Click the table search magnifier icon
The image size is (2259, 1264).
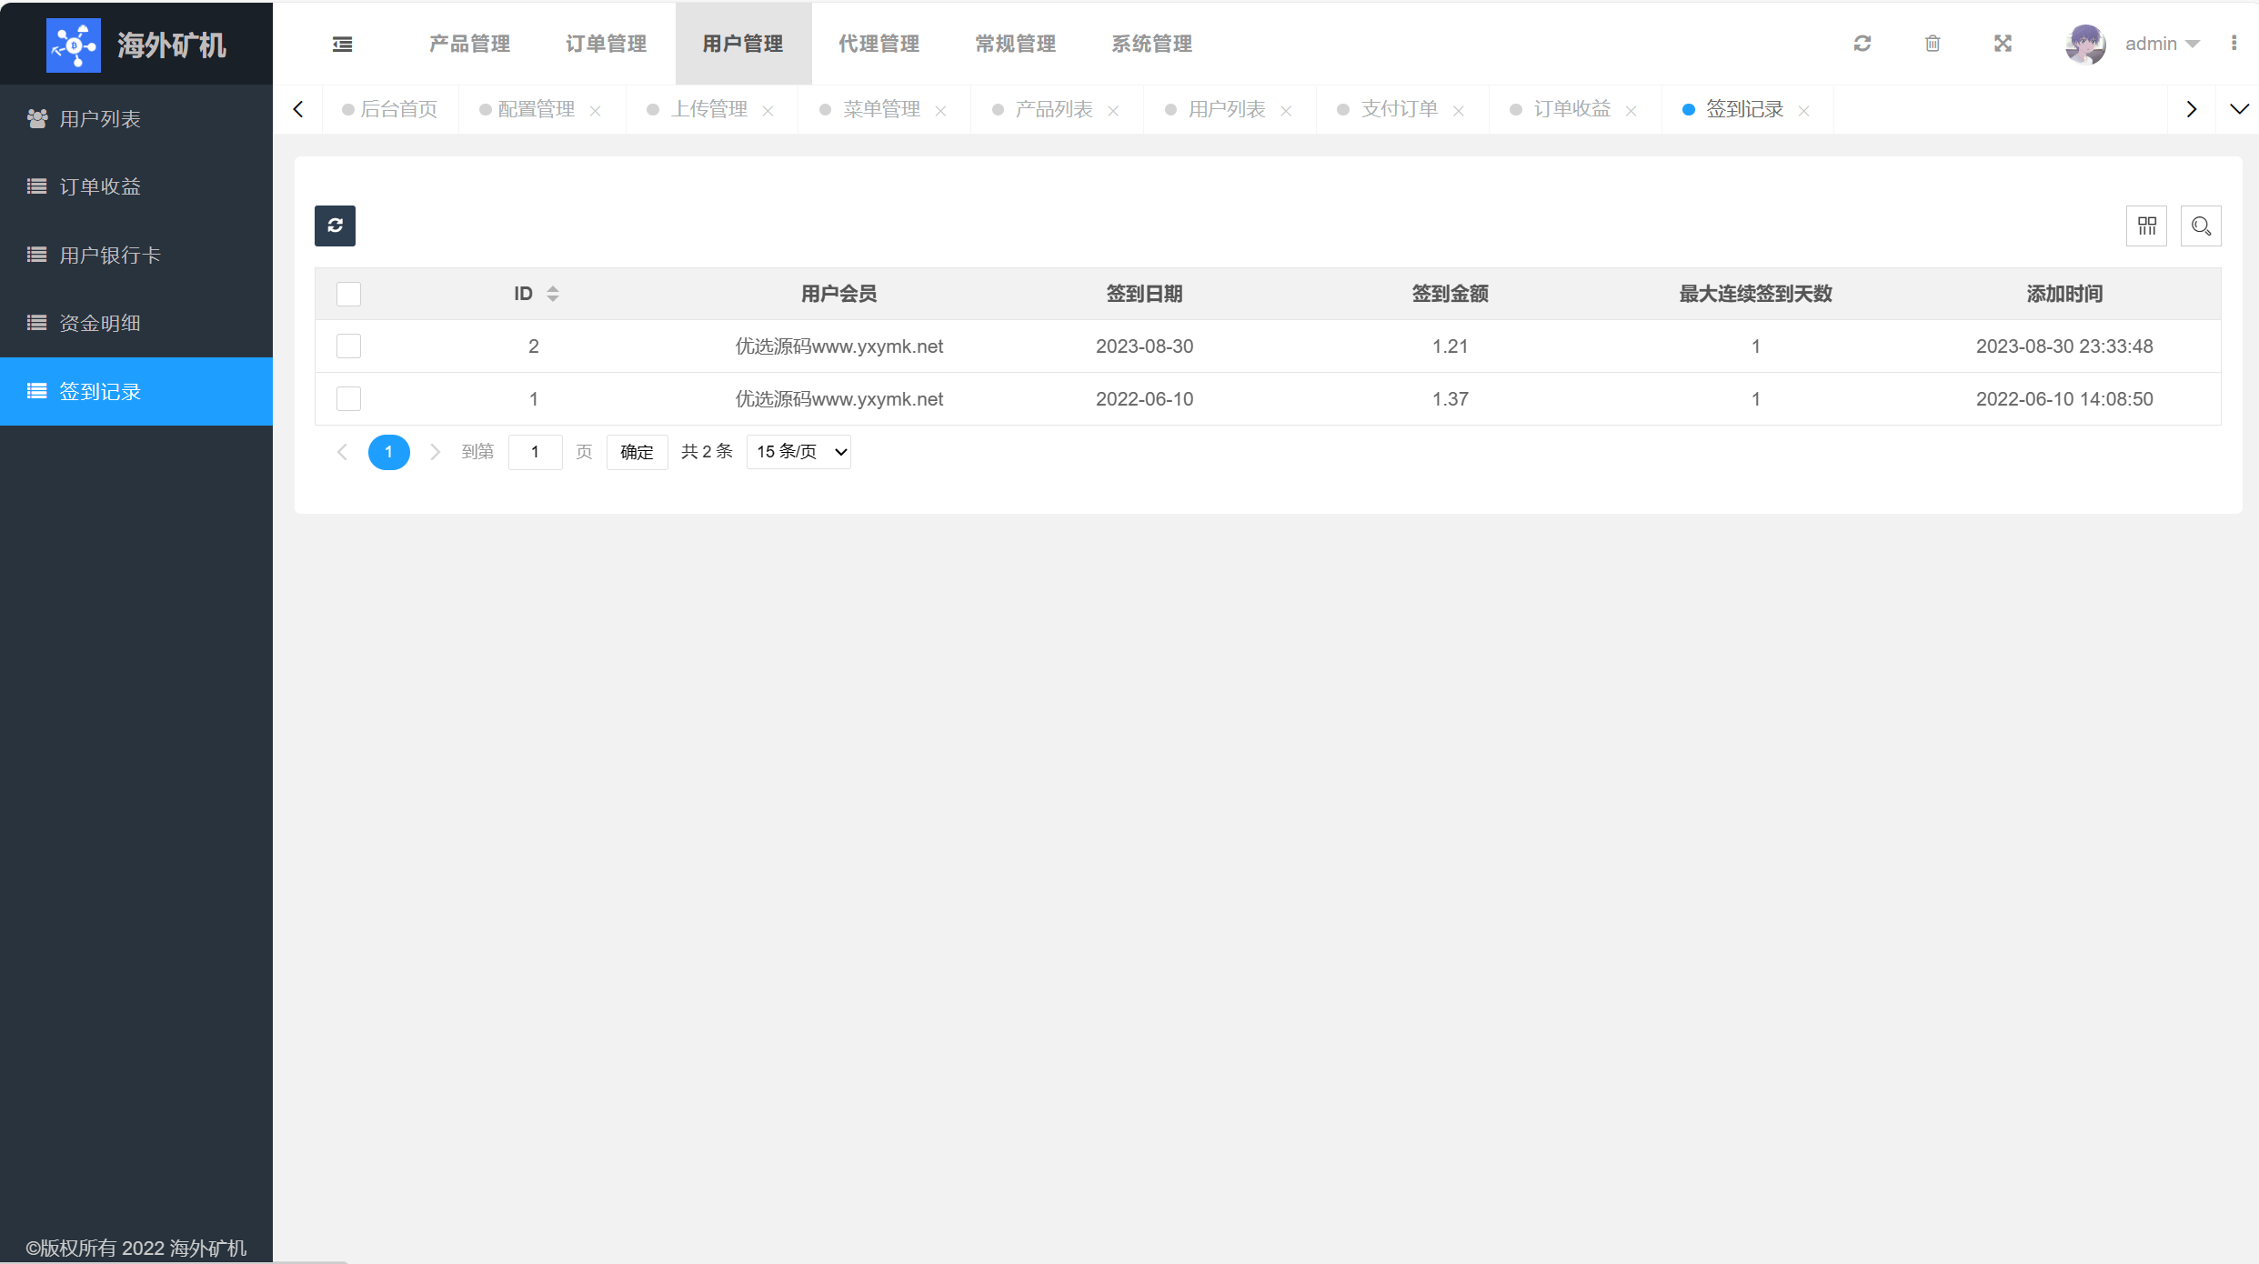(x=2201, y=226)
